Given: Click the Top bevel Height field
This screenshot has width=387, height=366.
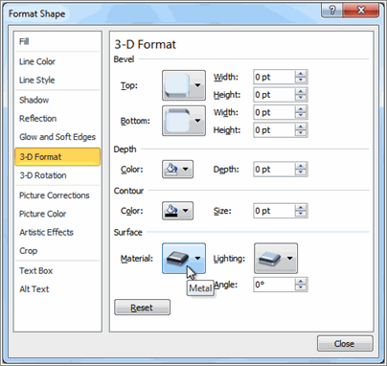Looking at the screenshot, I should pyautogui.click(x=274, y=95).
